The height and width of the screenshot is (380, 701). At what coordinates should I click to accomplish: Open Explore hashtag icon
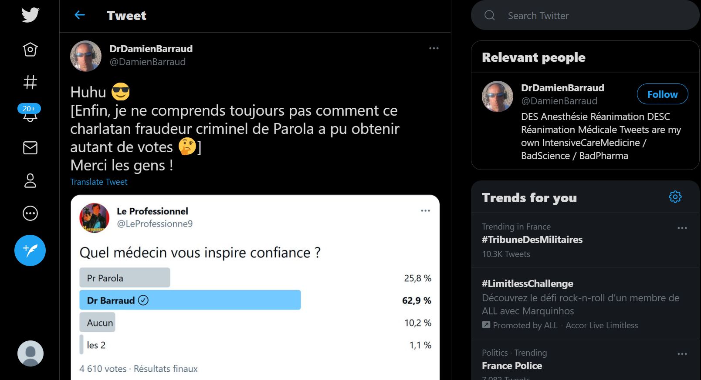coord(30,82)
